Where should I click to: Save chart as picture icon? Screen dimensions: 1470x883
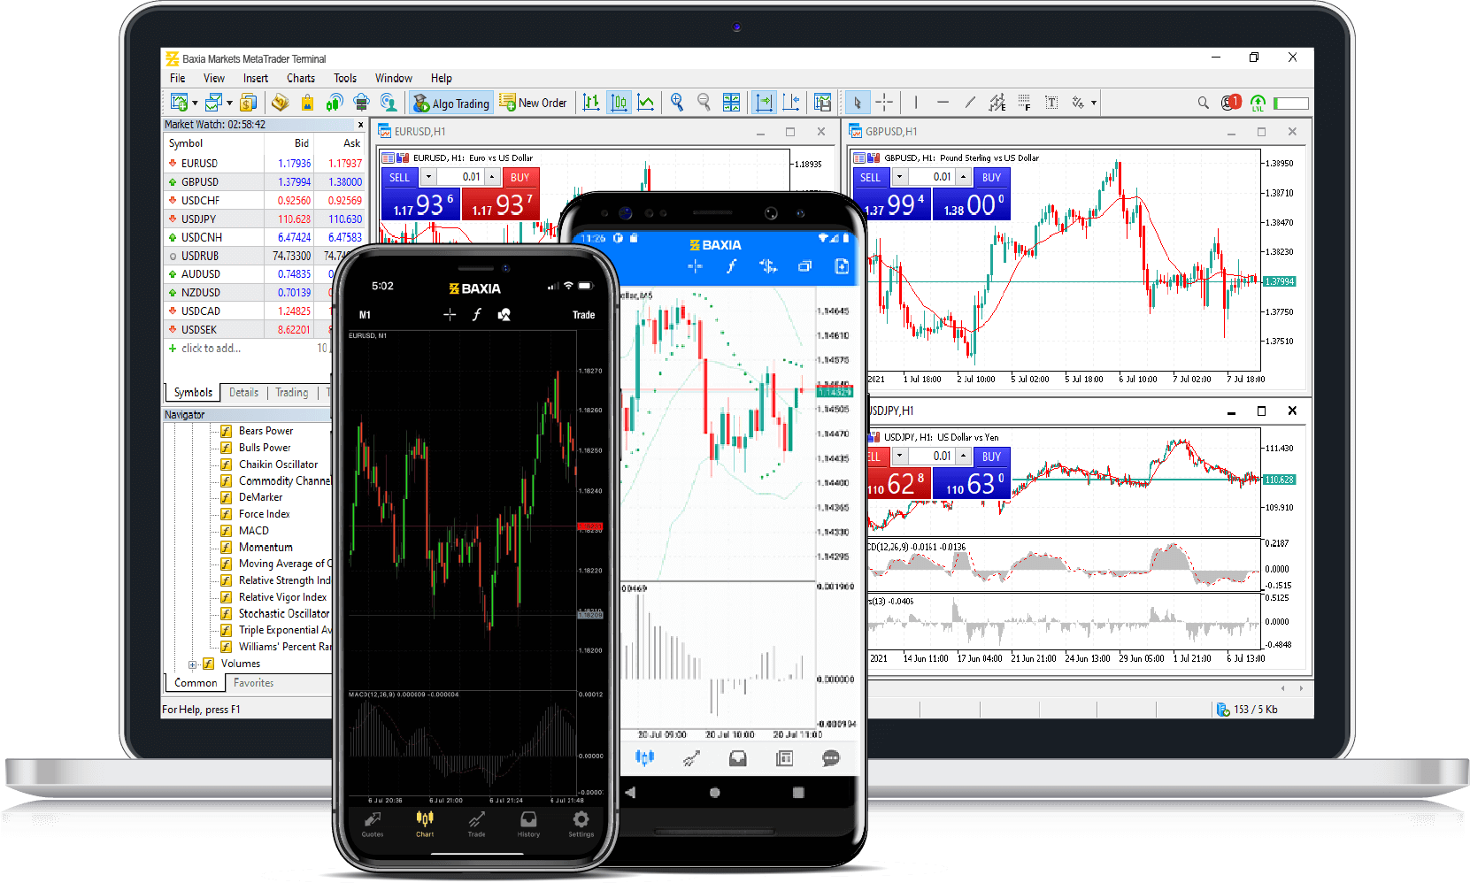(823, 103)
